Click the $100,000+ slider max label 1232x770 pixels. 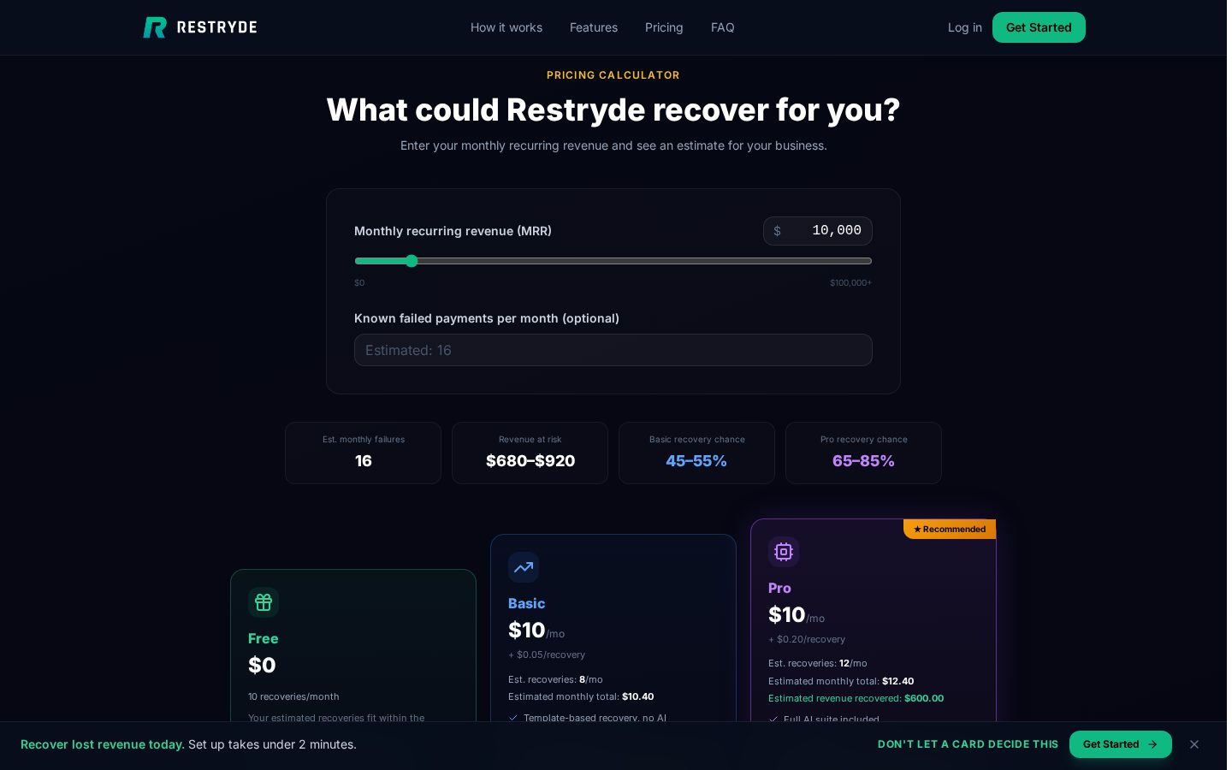[850, 283]
